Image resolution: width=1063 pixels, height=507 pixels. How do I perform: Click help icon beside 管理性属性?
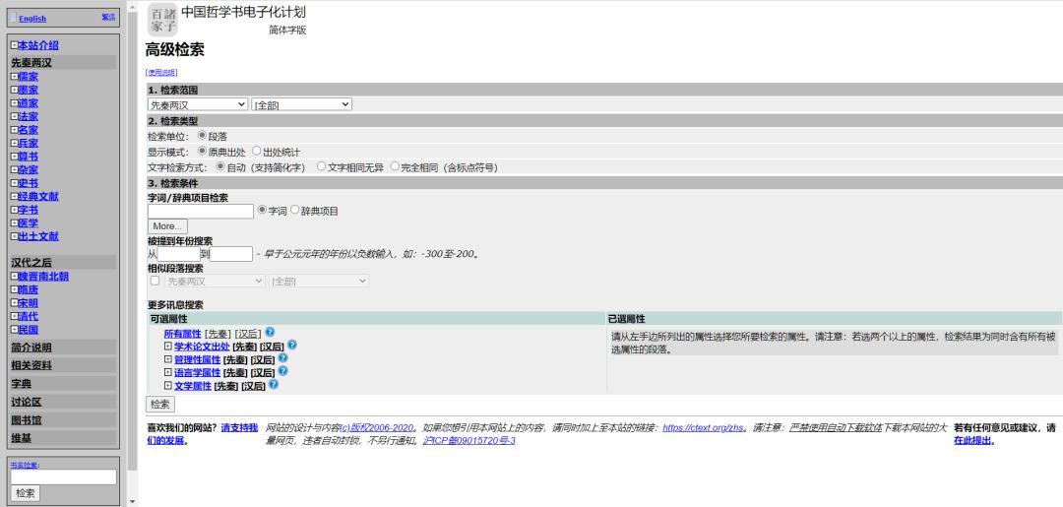point(282,358)
